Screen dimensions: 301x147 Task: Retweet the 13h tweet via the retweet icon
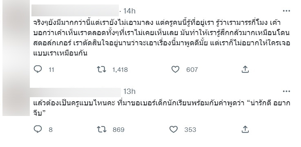101,129
